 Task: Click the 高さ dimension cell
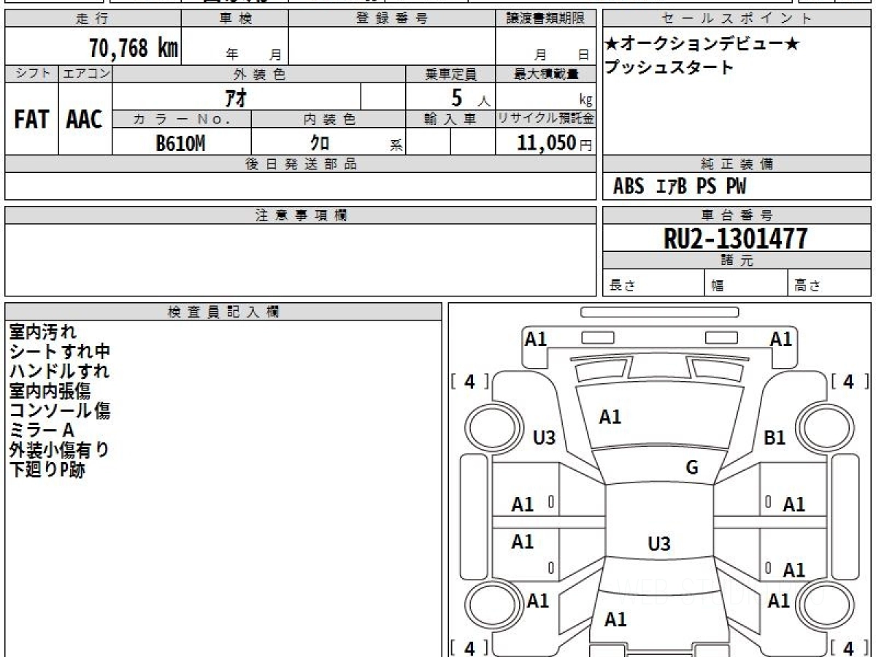830,283
